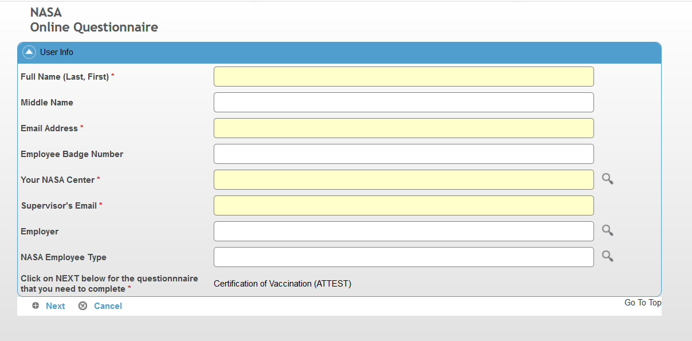This screenshot has width=692, height=341.
Task: Focus the Your NASA Center field
Action: pyautogui.click(x=404, y=180)
